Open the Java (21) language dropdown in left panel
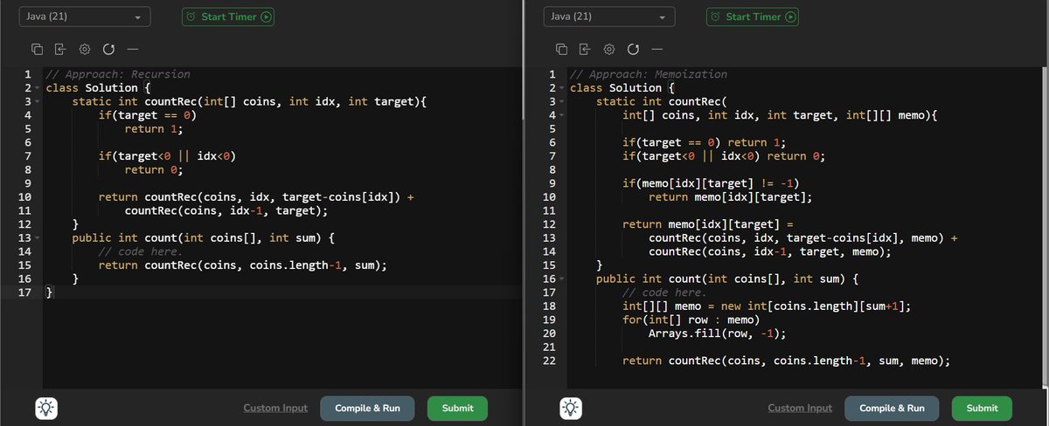The image size is (1049, 426). 85,17
